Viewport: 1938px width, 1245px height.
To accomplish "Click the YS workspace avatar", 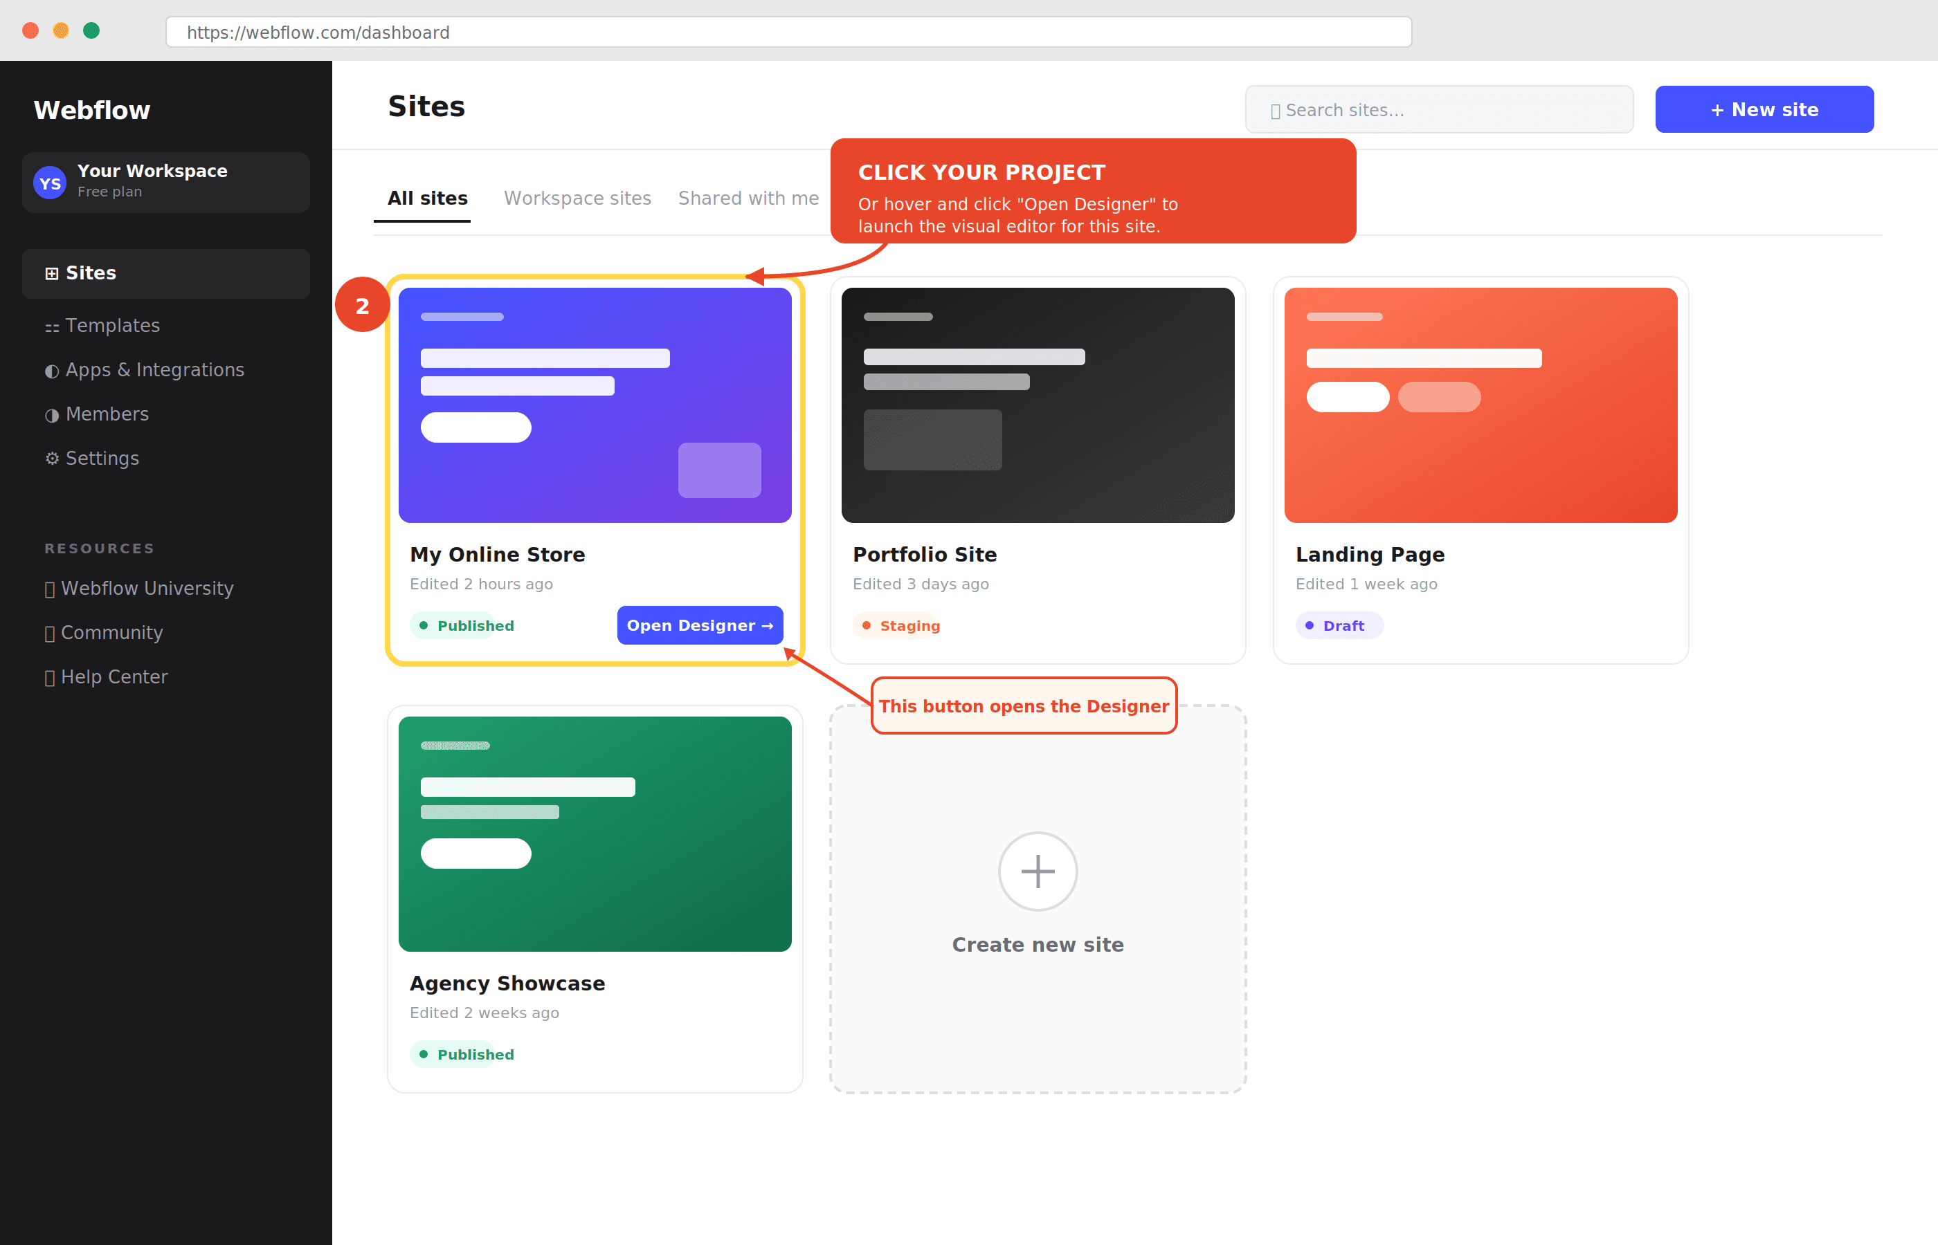I will click(49, 182).
